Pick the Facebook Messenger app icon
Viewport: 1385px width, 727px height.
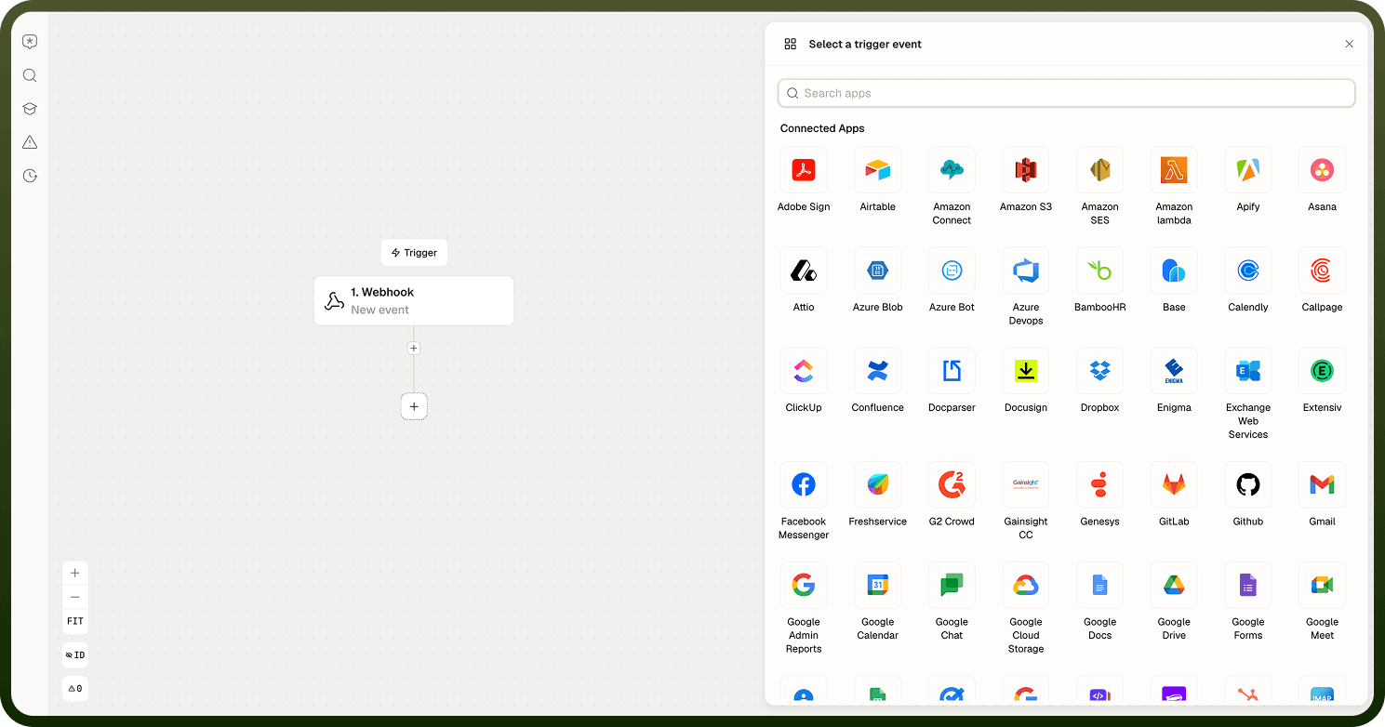pyautogui.click(x=804, y=484)
